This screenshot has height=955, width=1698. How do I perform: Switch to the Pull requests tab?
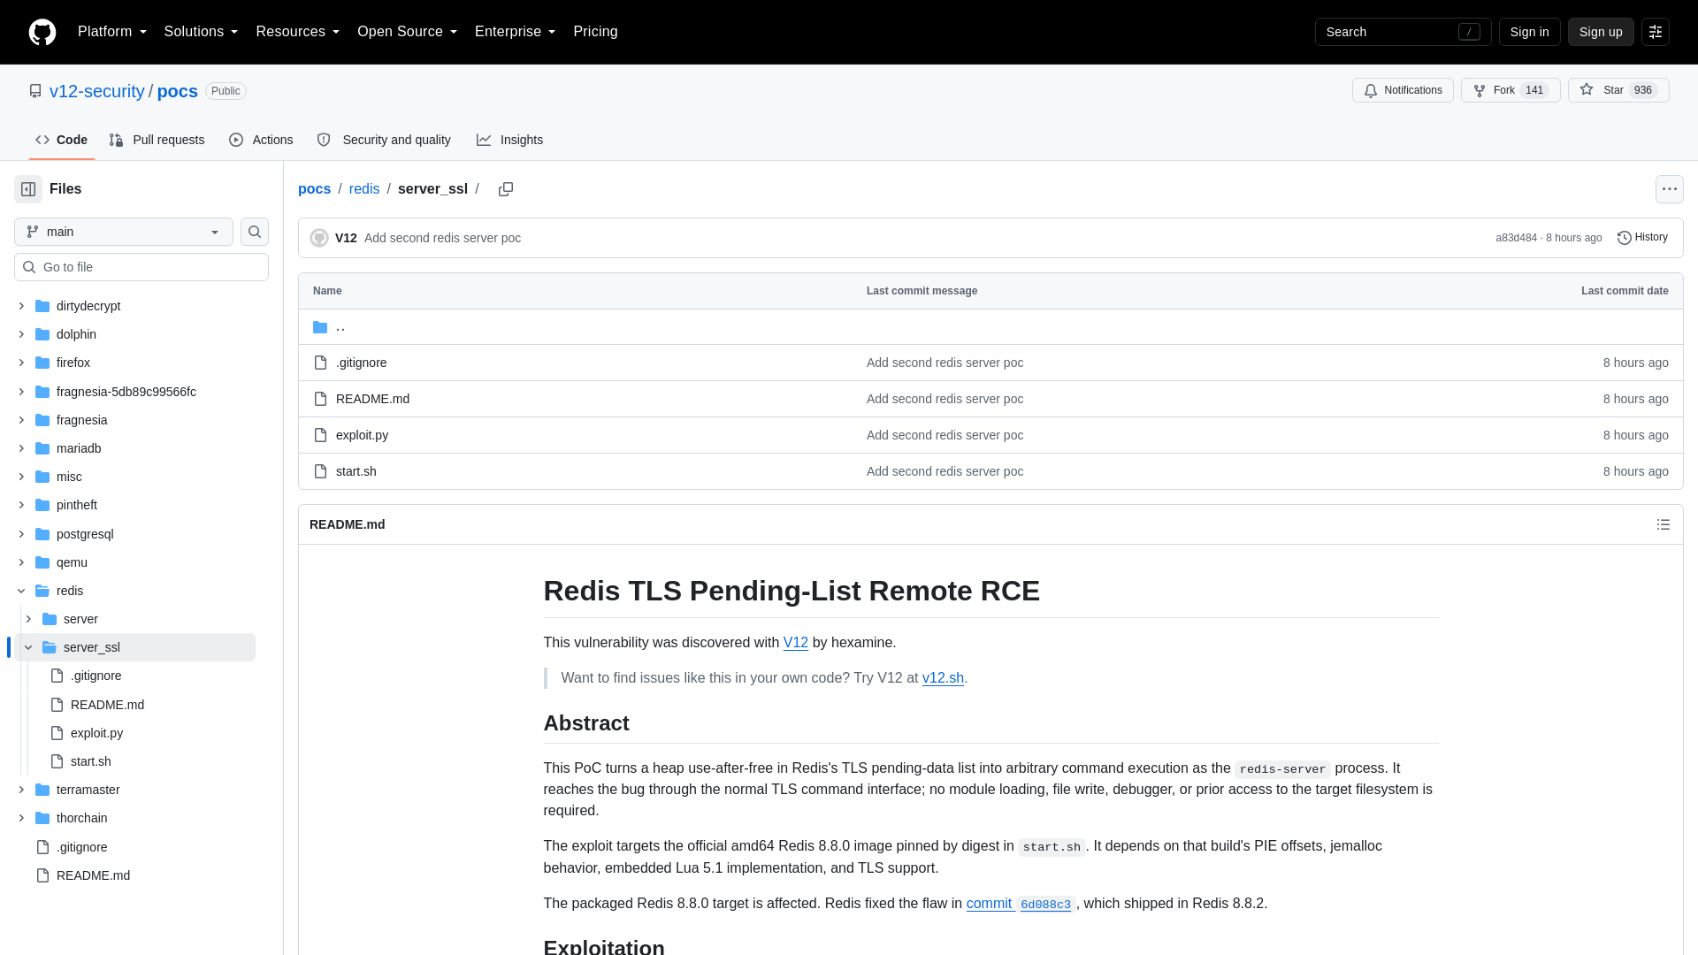tap(157, 140)
